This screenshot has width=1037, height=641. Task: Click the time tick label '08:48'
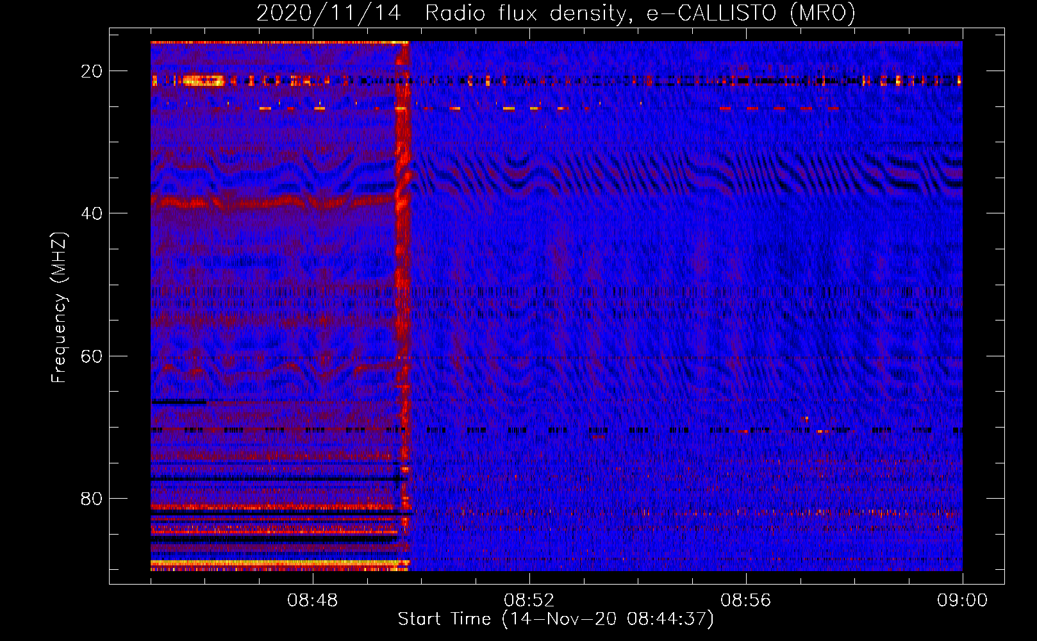(313, 601)
